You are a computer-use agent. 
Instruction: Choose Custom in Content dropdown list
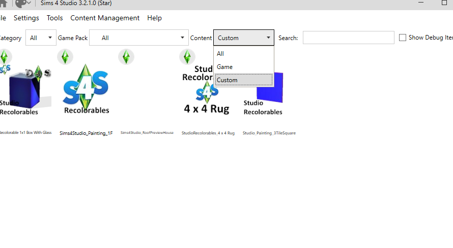(243, 80)
